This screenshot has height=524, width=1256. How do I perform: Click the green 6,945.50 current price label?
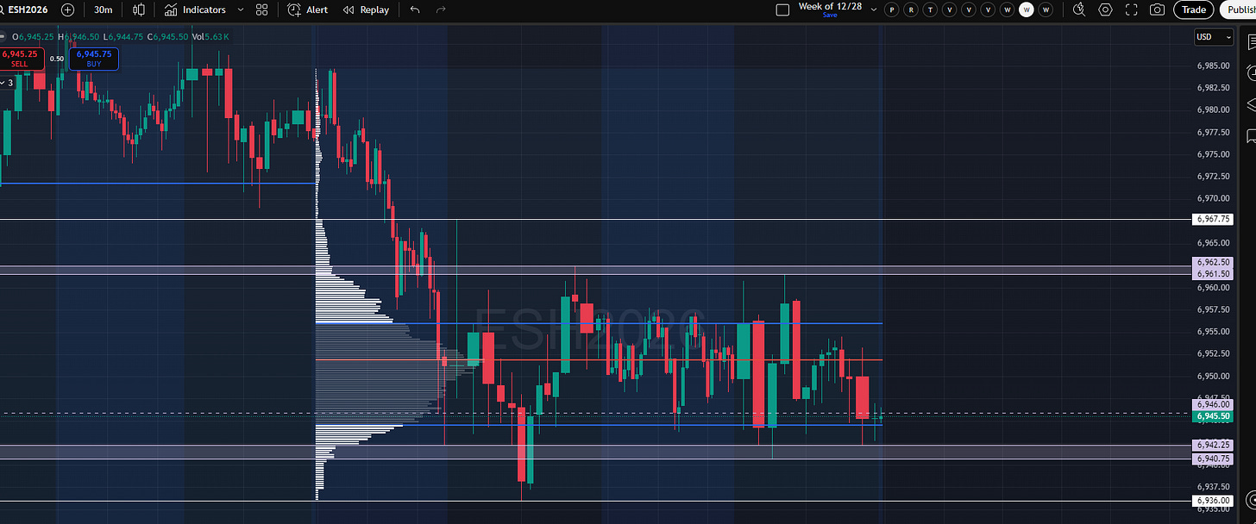1215,416
